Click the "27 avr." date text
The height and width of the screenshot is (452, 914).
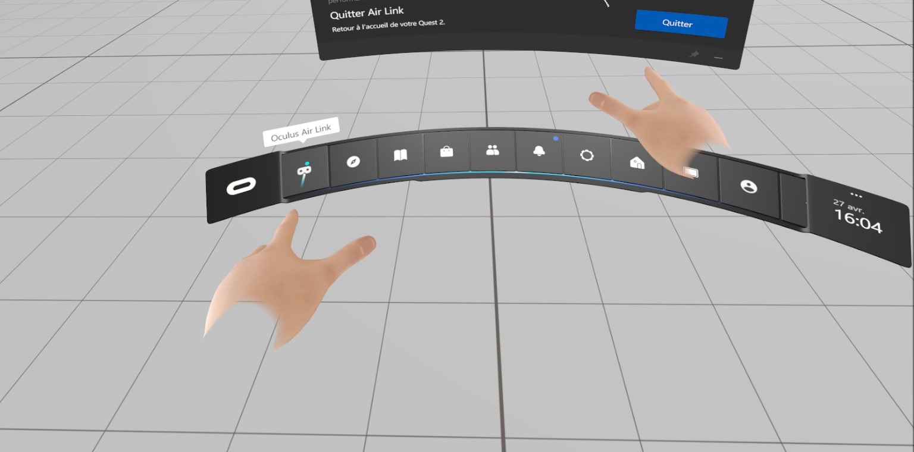(x=849, y=205)
